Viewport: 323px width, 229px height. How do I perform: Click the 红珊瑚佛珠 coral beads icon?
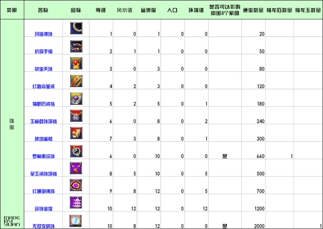76,185
